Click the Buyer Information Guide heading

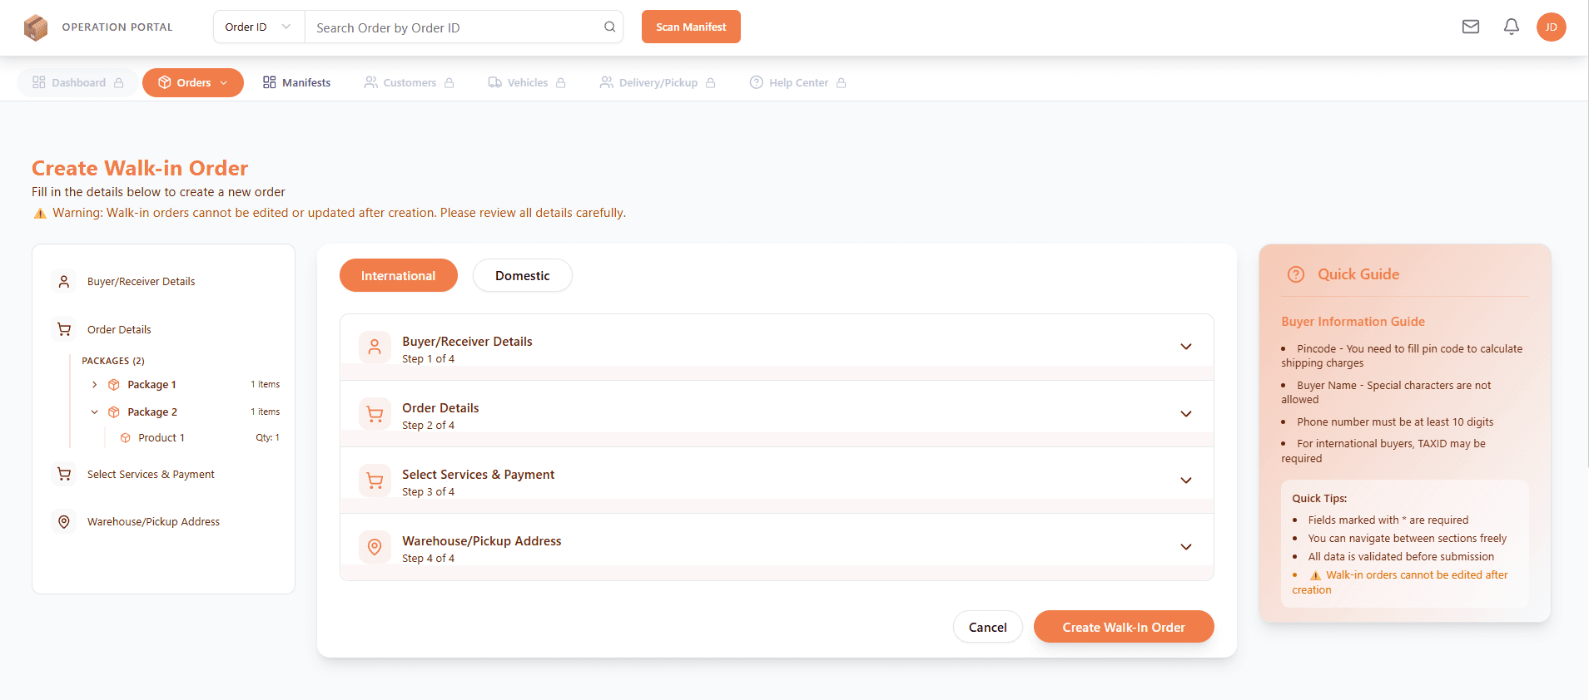click(1353, 322)
